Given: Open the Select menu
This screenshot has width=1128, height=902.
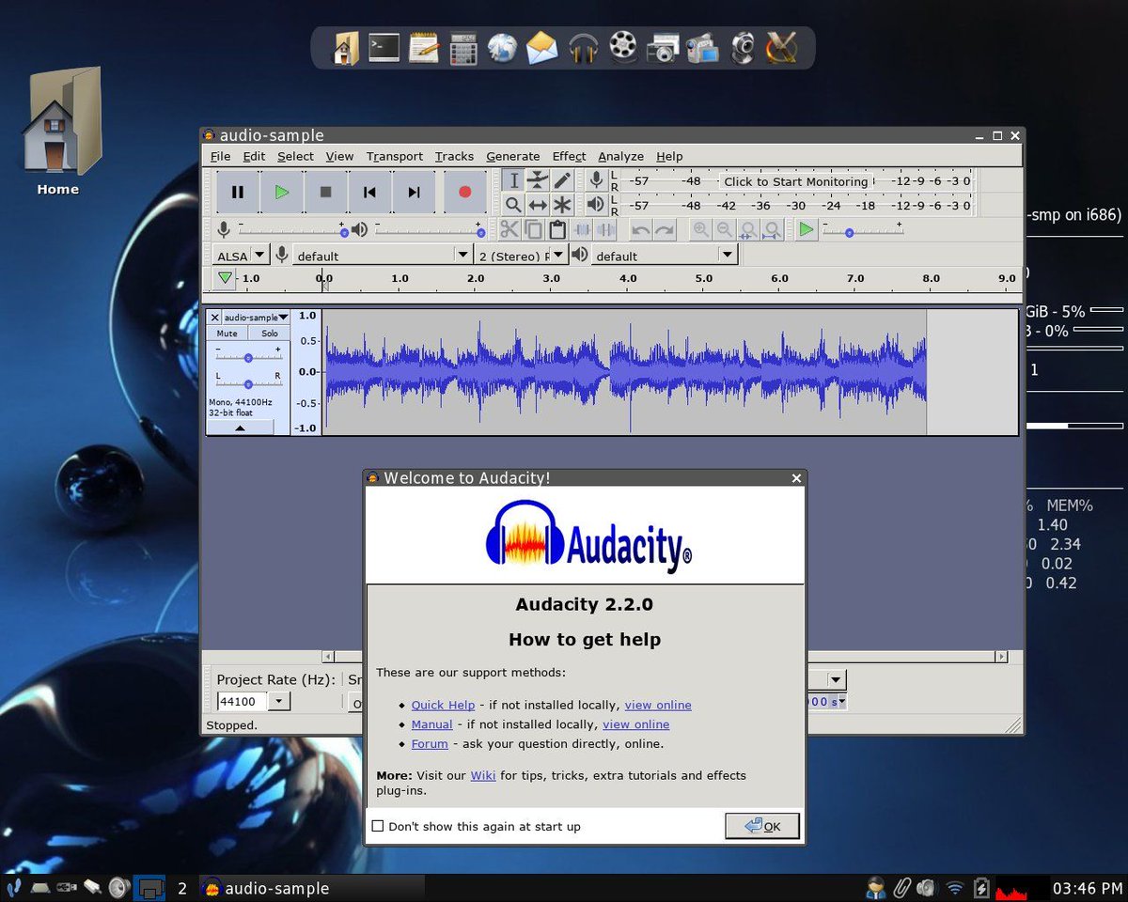Looking at the screenshot, I should (x=295, y=156).
